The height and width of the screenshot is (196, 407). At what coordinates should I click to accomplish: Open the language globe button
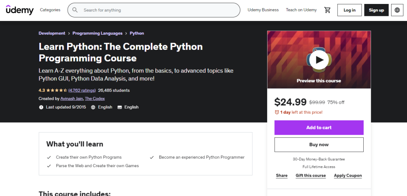point(397,10)
